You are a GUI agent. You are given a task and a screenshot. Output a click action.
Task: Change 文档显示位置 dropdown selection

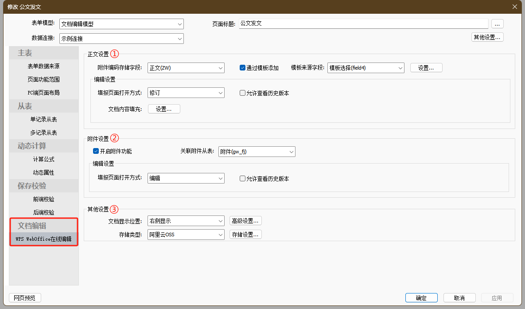(186, 221)
